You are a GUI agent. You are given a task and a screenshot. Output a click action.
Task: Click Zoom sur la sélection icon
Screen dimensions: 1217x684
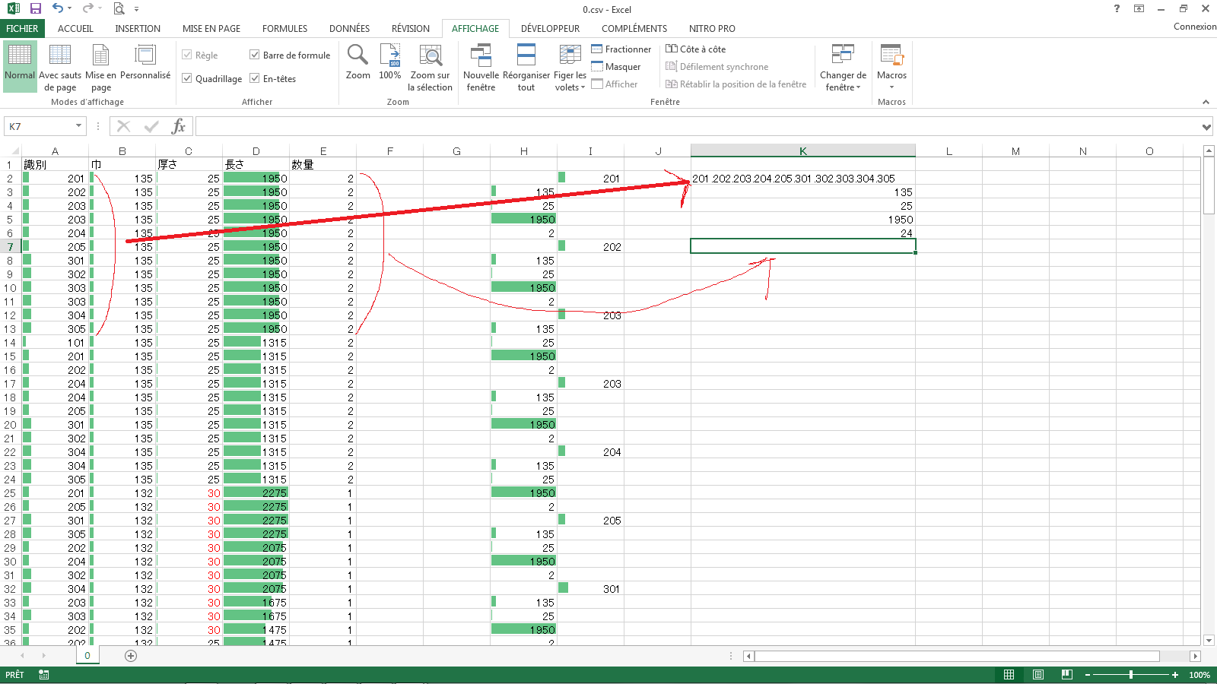coord(431,55)
